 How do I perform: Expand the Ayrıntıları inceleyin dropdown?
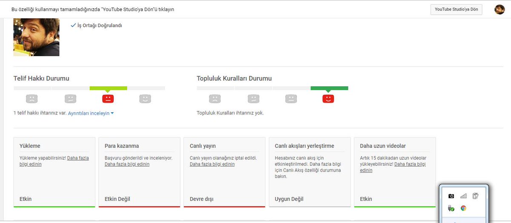tap(91, 113)
